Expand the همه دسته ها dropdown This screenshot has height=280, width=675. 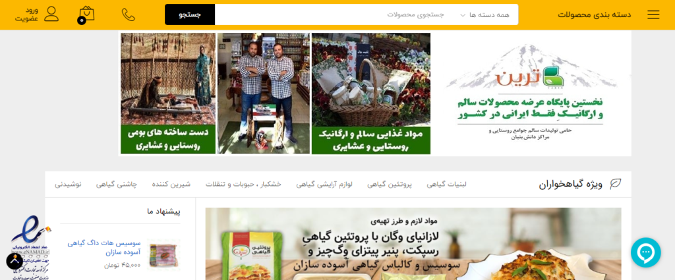click(484, 14)
